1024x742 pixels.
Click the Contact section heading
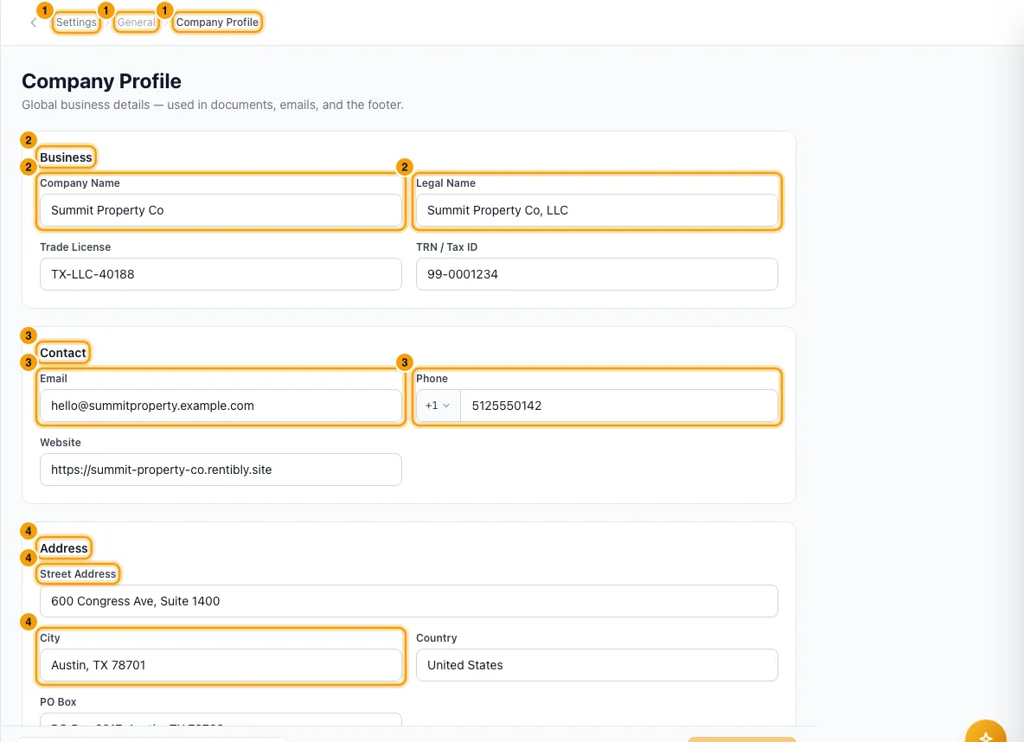(62, 353)
